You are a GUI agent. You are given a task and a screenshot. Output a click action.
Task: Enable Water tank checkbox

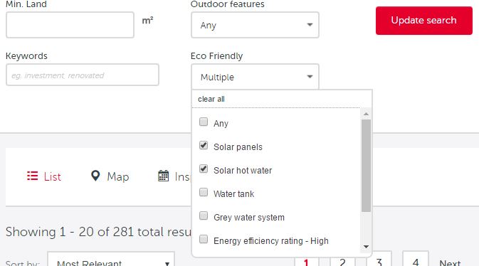[204, 193]
